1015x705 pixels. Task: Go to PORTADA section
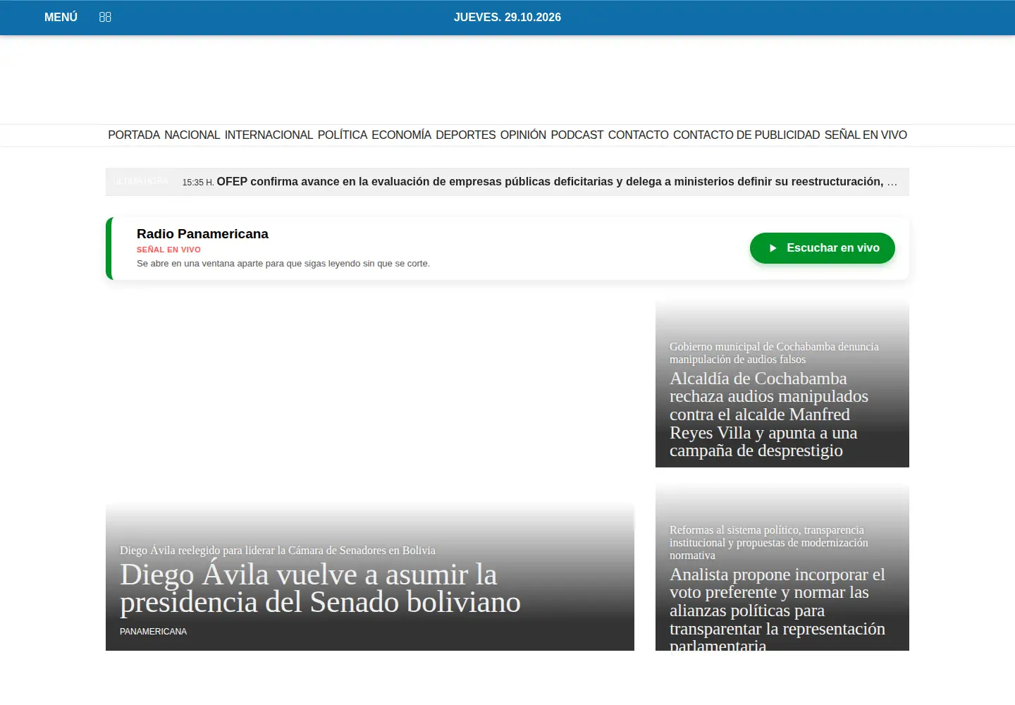tap(134, 135)
